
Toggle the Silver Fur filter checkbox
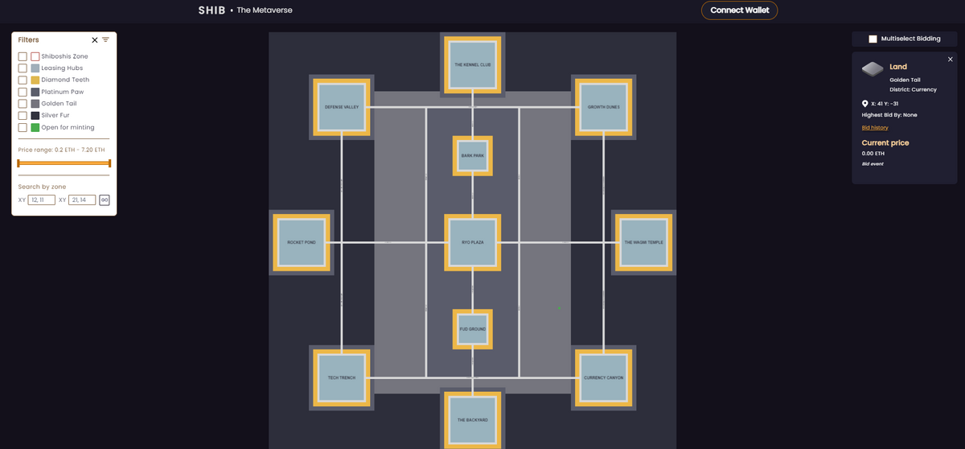click(23, 116)
